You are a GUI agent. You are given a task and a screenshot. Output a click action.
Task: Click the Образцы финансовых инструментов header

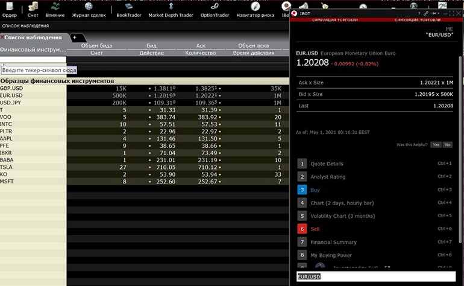click(145, 81)
